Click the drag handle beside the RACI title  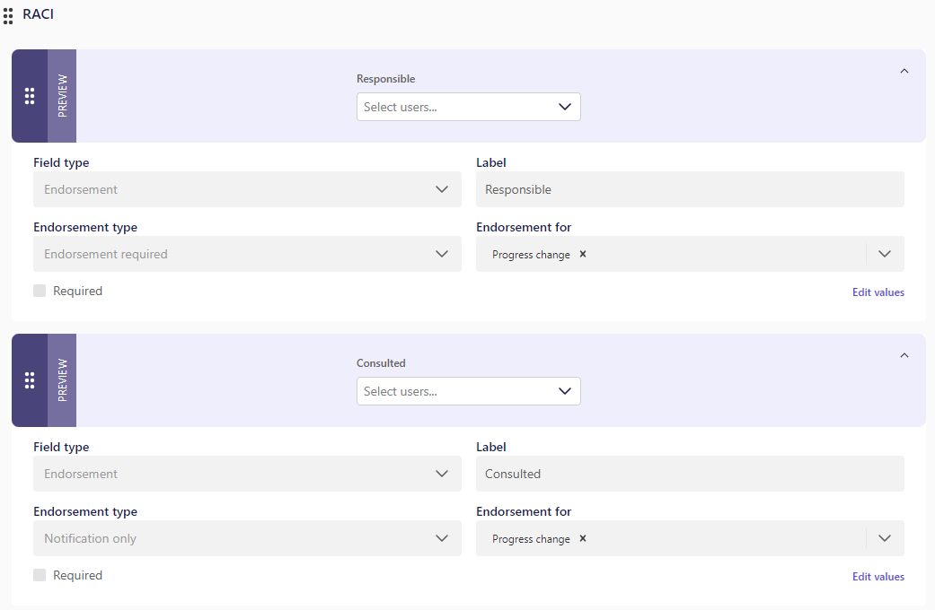click(x=7, y=14)
